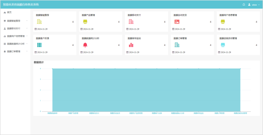Expand the 面膜智能推荐 sidebar chevron
Image resolution: width=263 pixels, height=135 pixels.
coord(27,21)
